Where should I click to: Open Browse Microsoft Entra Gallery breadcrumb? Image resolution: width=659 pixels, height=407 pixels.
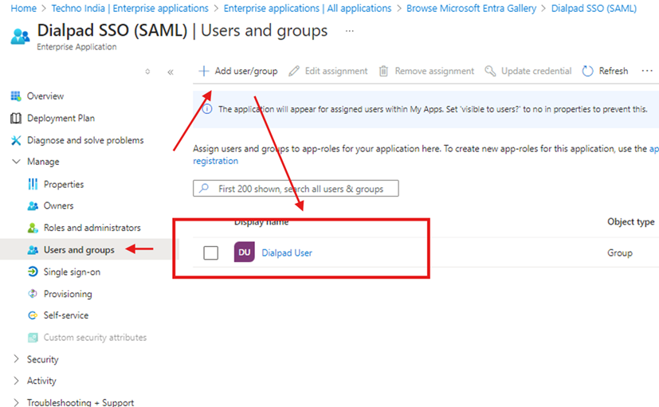471,9
